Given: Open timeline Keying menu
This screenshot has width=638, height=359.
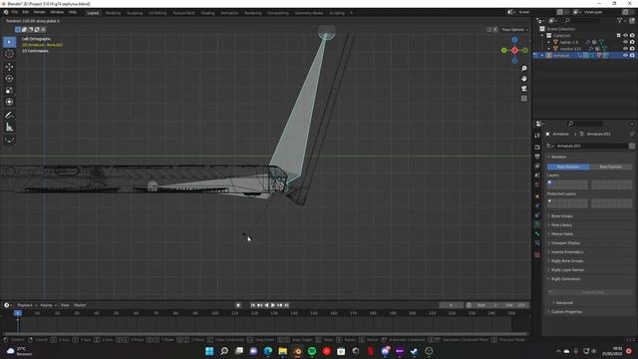Looking at the screenshot, I should click(x=48, y=305).
